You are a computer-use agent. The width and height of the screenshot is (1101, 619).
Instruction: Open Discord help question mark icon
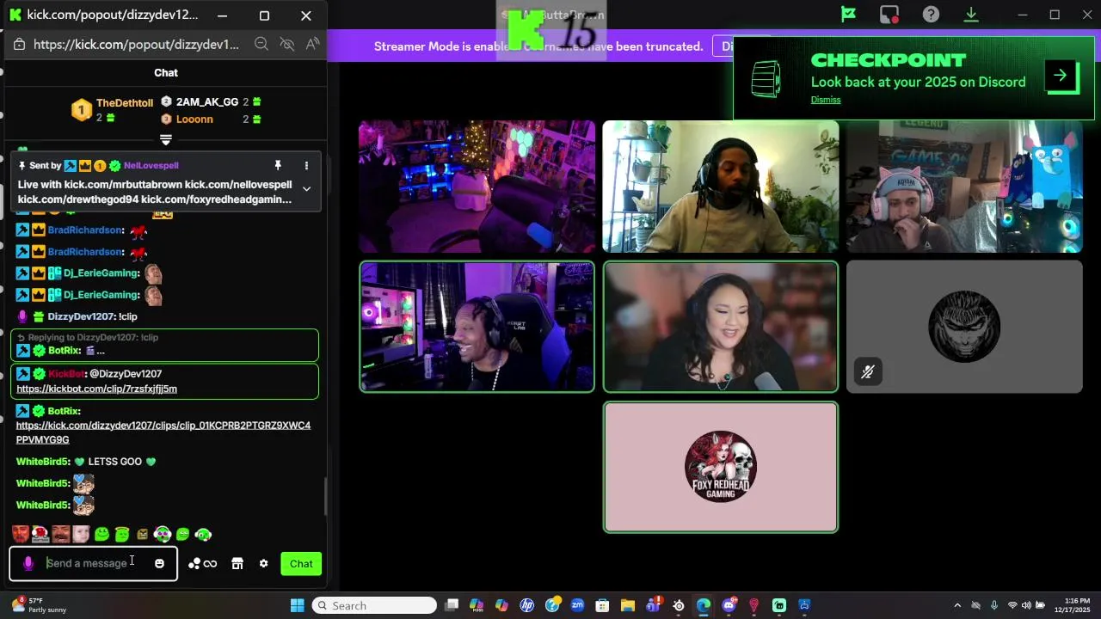(x=931, y=15)
